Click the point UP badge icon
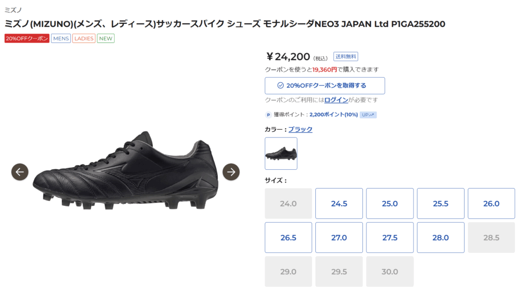This screenshot has height=290, width=519. click(368, 115)
